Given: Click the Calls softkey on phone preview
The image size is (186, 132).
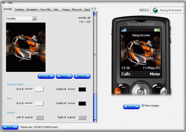Looking at the screenshot, I should 126,74.
